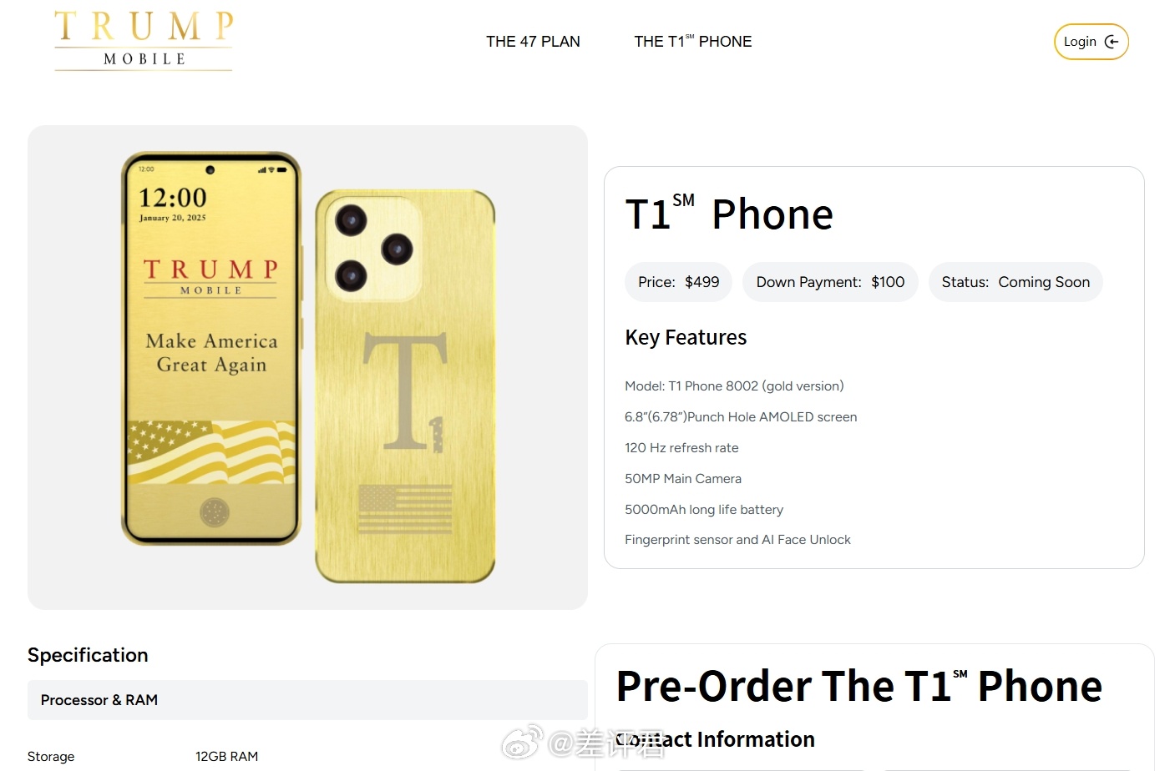Click the Trump Mobile logo
The image size is (1170, 771).
(x=144, y=40)
